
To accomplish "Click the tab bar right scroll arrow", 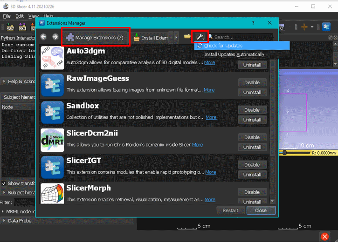I will [x=176, y=37].
